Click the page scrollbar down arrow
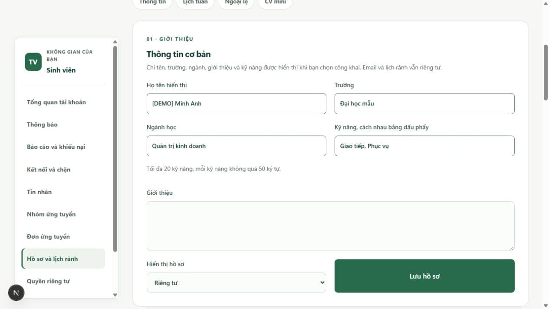The height and width of the screenshot is (309, 549). click(546, 306)
